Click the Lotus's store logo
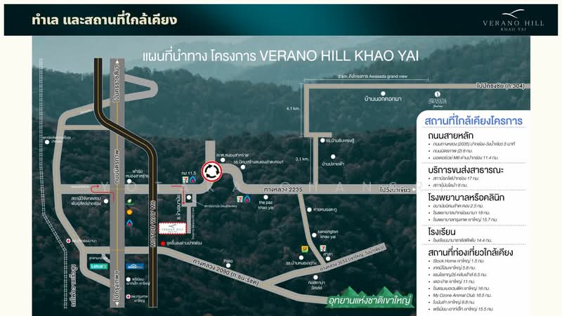 (x=98, y=266)
